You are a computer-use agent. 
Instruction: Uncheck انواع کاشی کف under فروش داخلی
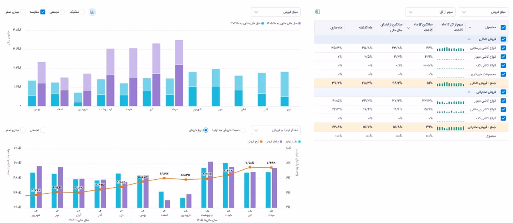(503, 65)
